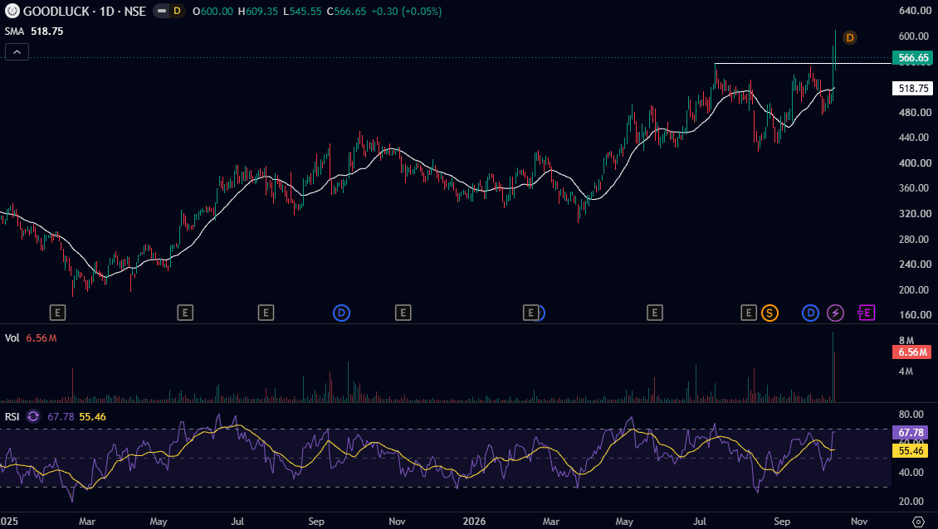The height and width of the screenshot is (529, 938).
Task: Click the Vol 6.56 M legend value
Action: click(42, 338)
